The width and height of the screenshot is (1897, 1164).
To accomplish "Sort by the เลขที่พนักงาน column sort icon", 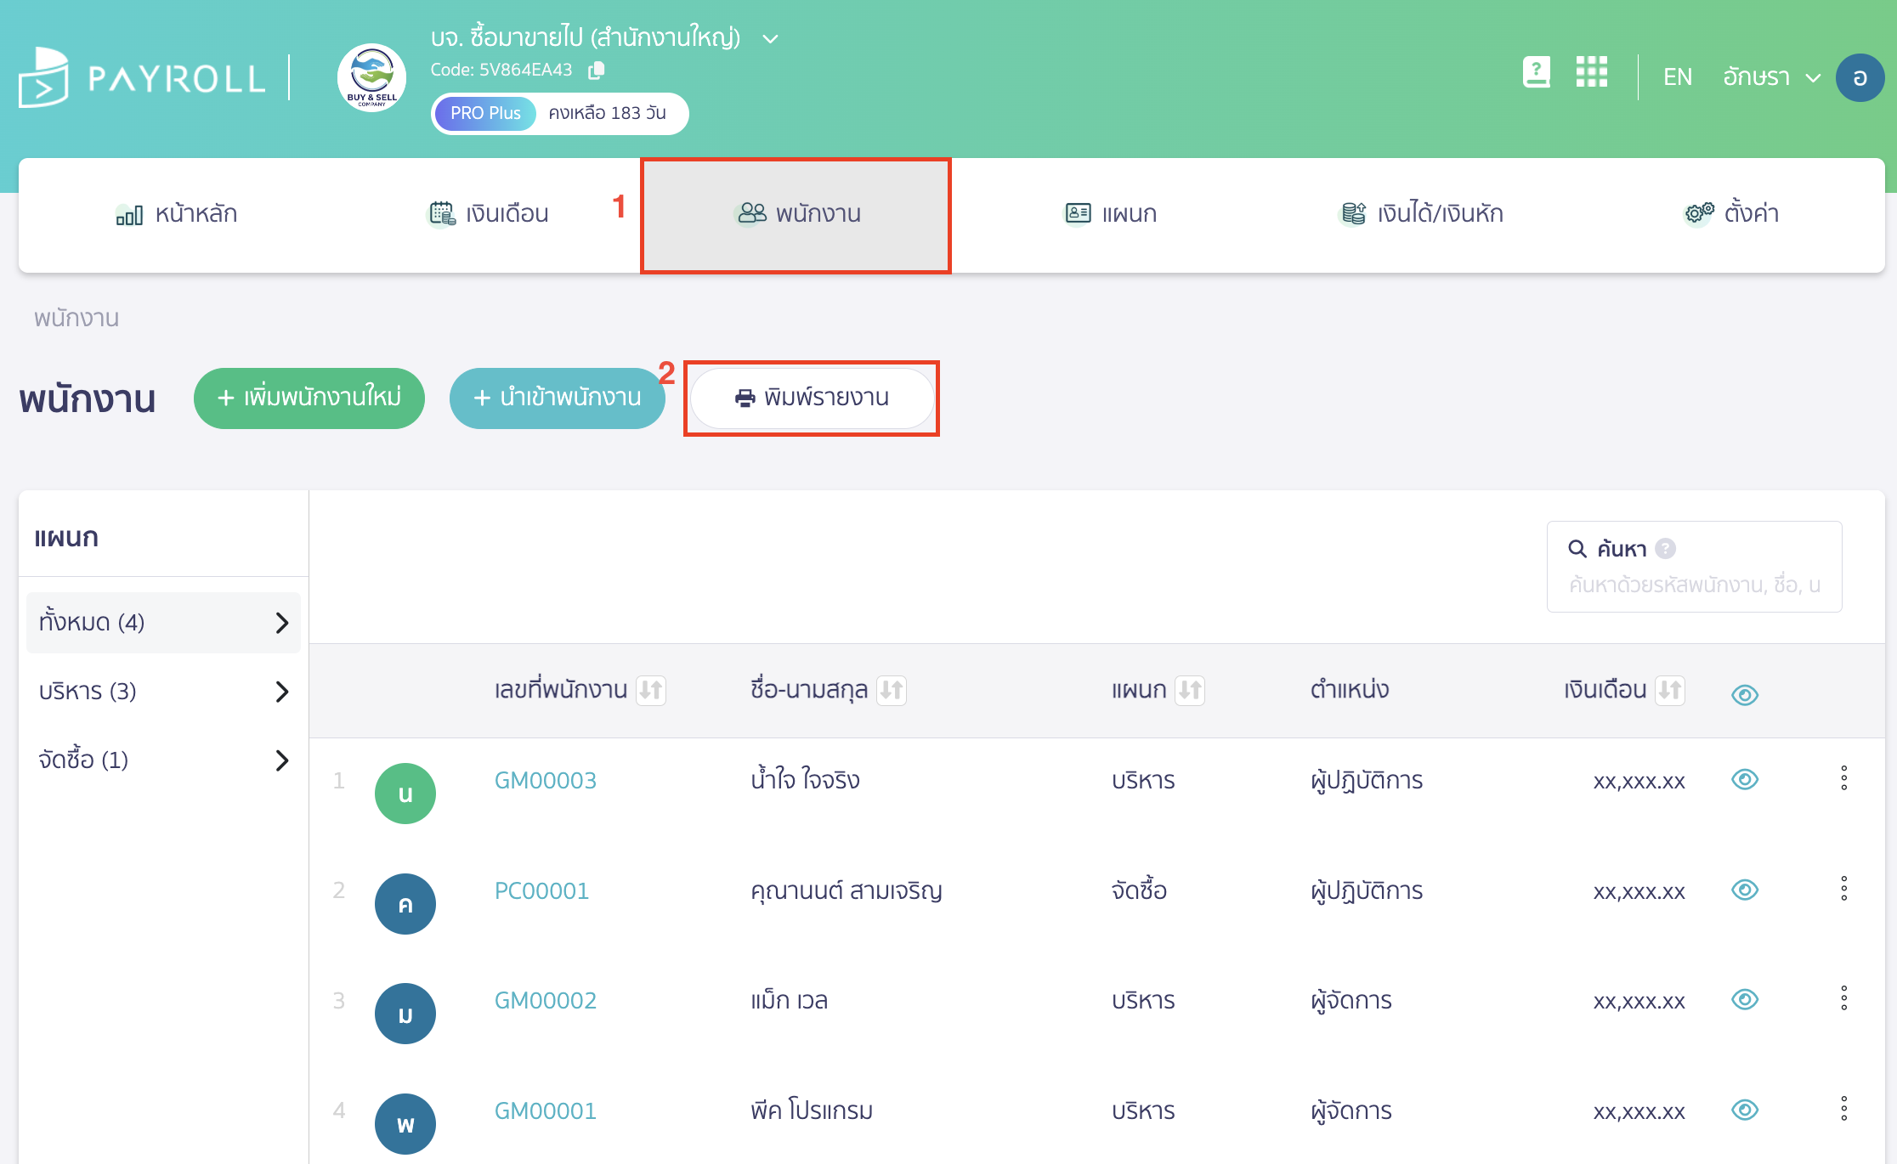I will click(651, 690).
